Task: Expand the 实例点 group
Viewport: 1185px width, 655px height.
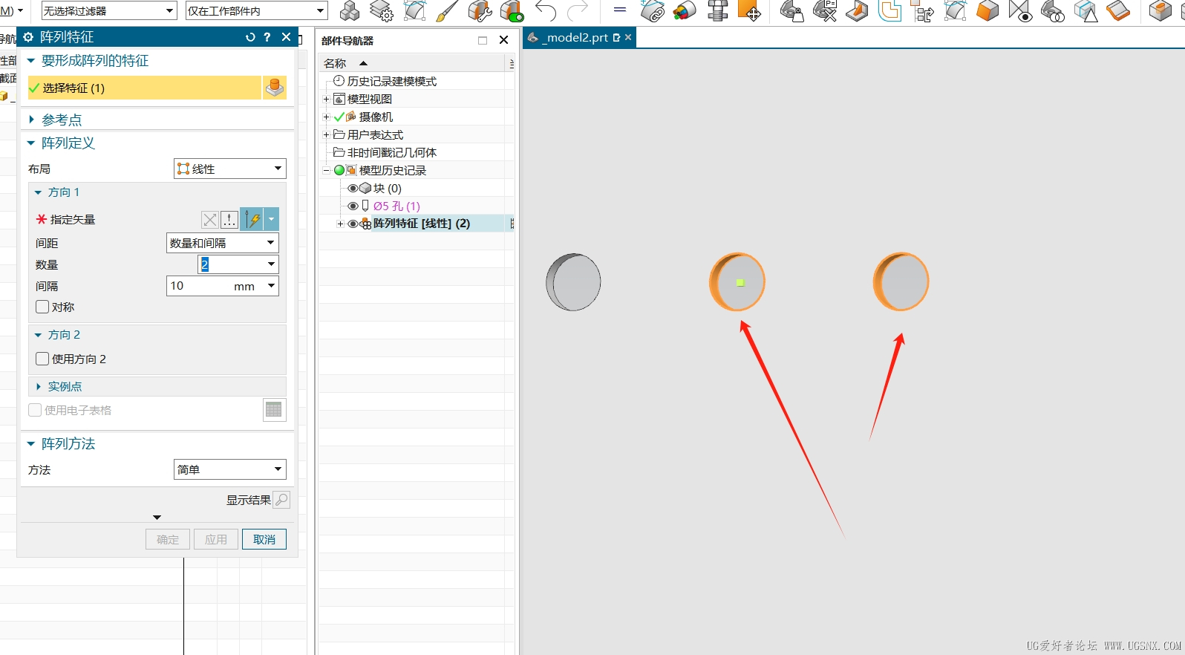Action: coord(39,387)
